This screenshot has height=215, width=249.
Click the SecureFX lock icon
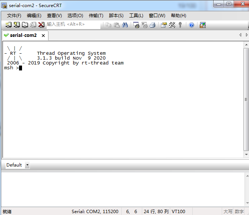coord(203,25)
